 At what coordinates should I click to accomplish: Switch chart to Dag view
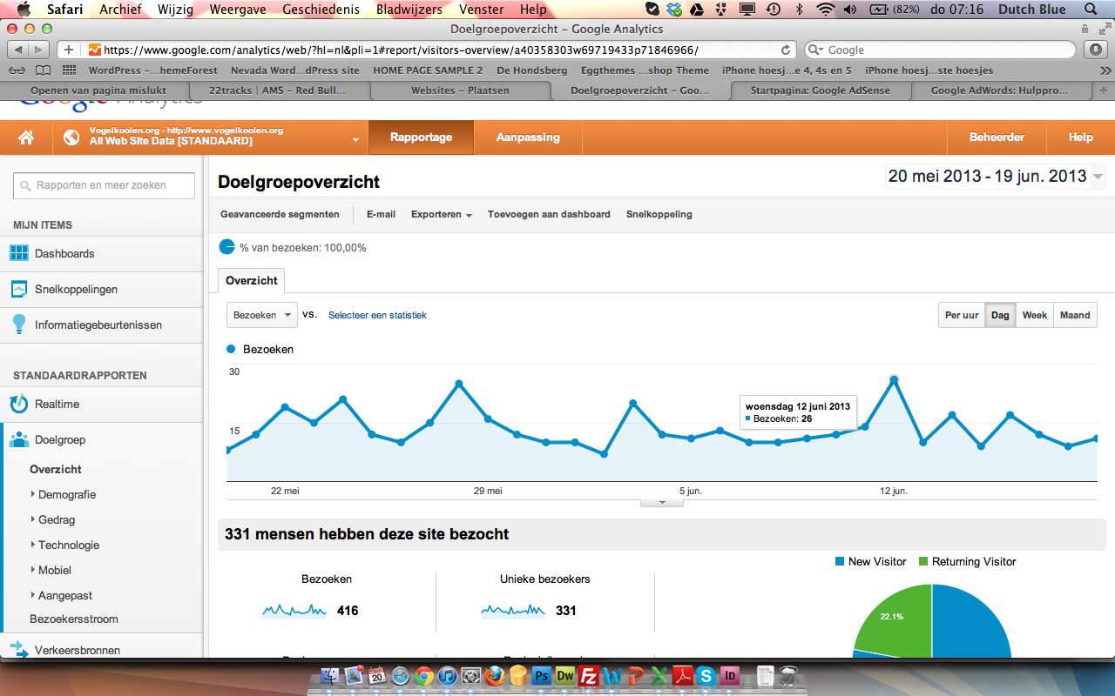click(x=1000, y=315)
